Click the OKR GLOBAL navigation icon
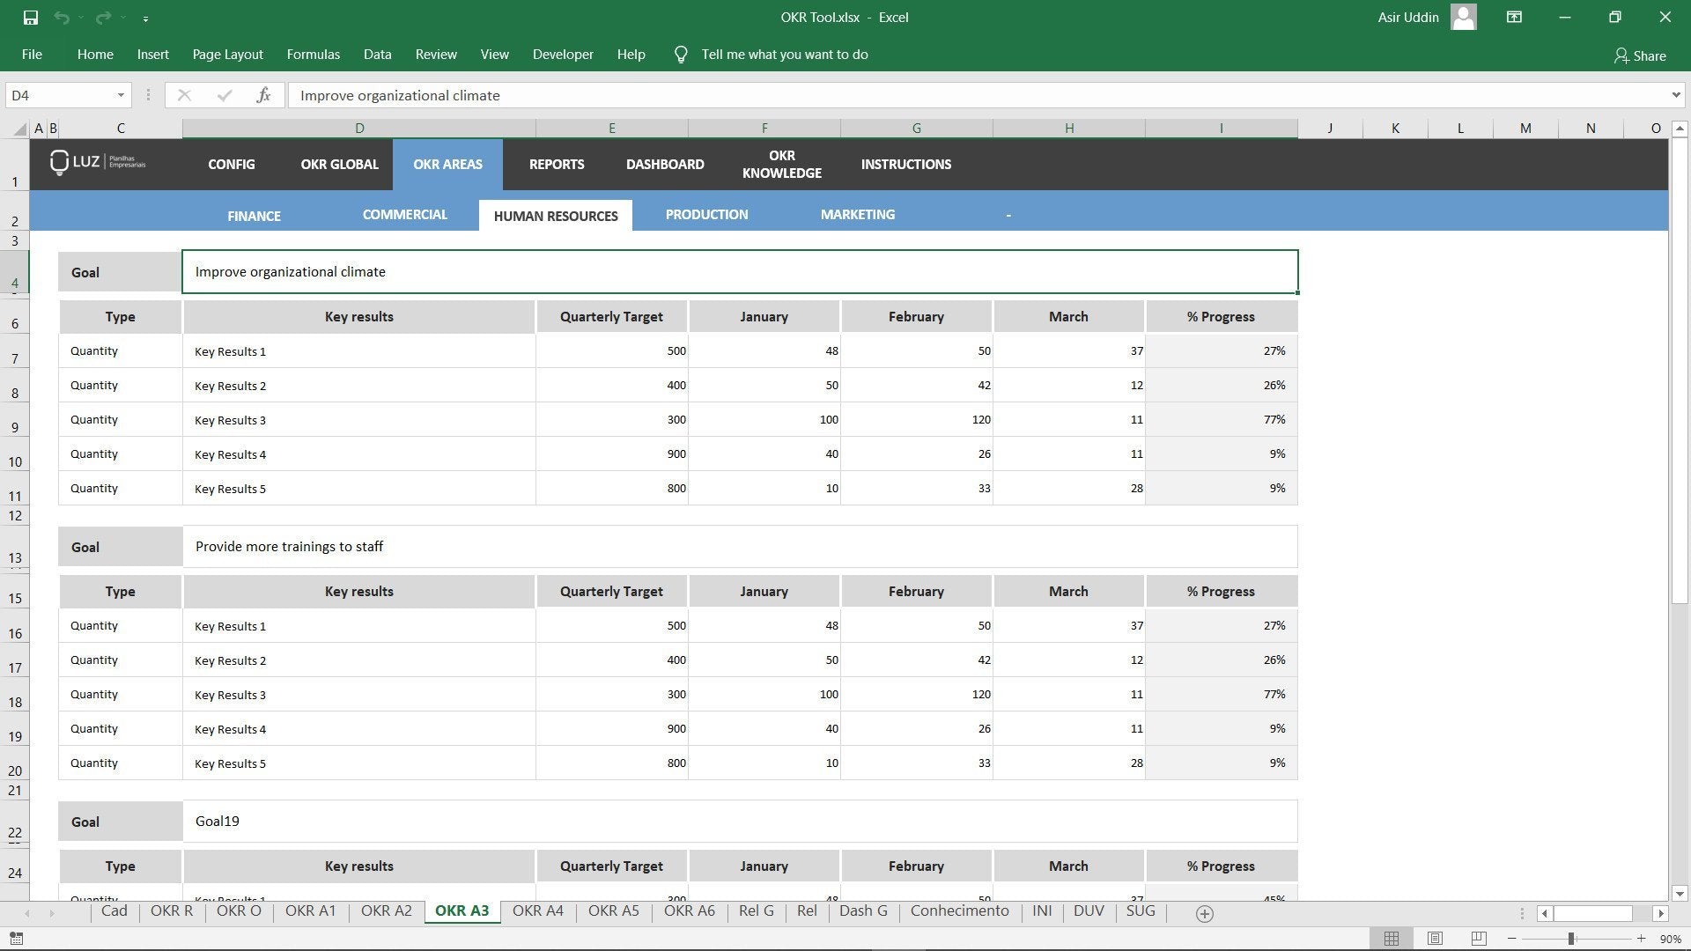The width and height of the screenshot is (1691, 951). click(x=339, y=164)
